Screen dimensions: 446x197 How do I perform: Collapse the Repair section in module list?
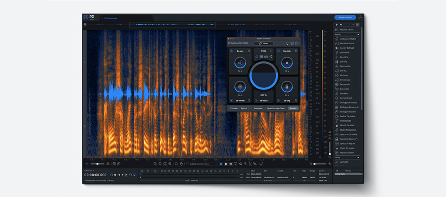[358, 34]
